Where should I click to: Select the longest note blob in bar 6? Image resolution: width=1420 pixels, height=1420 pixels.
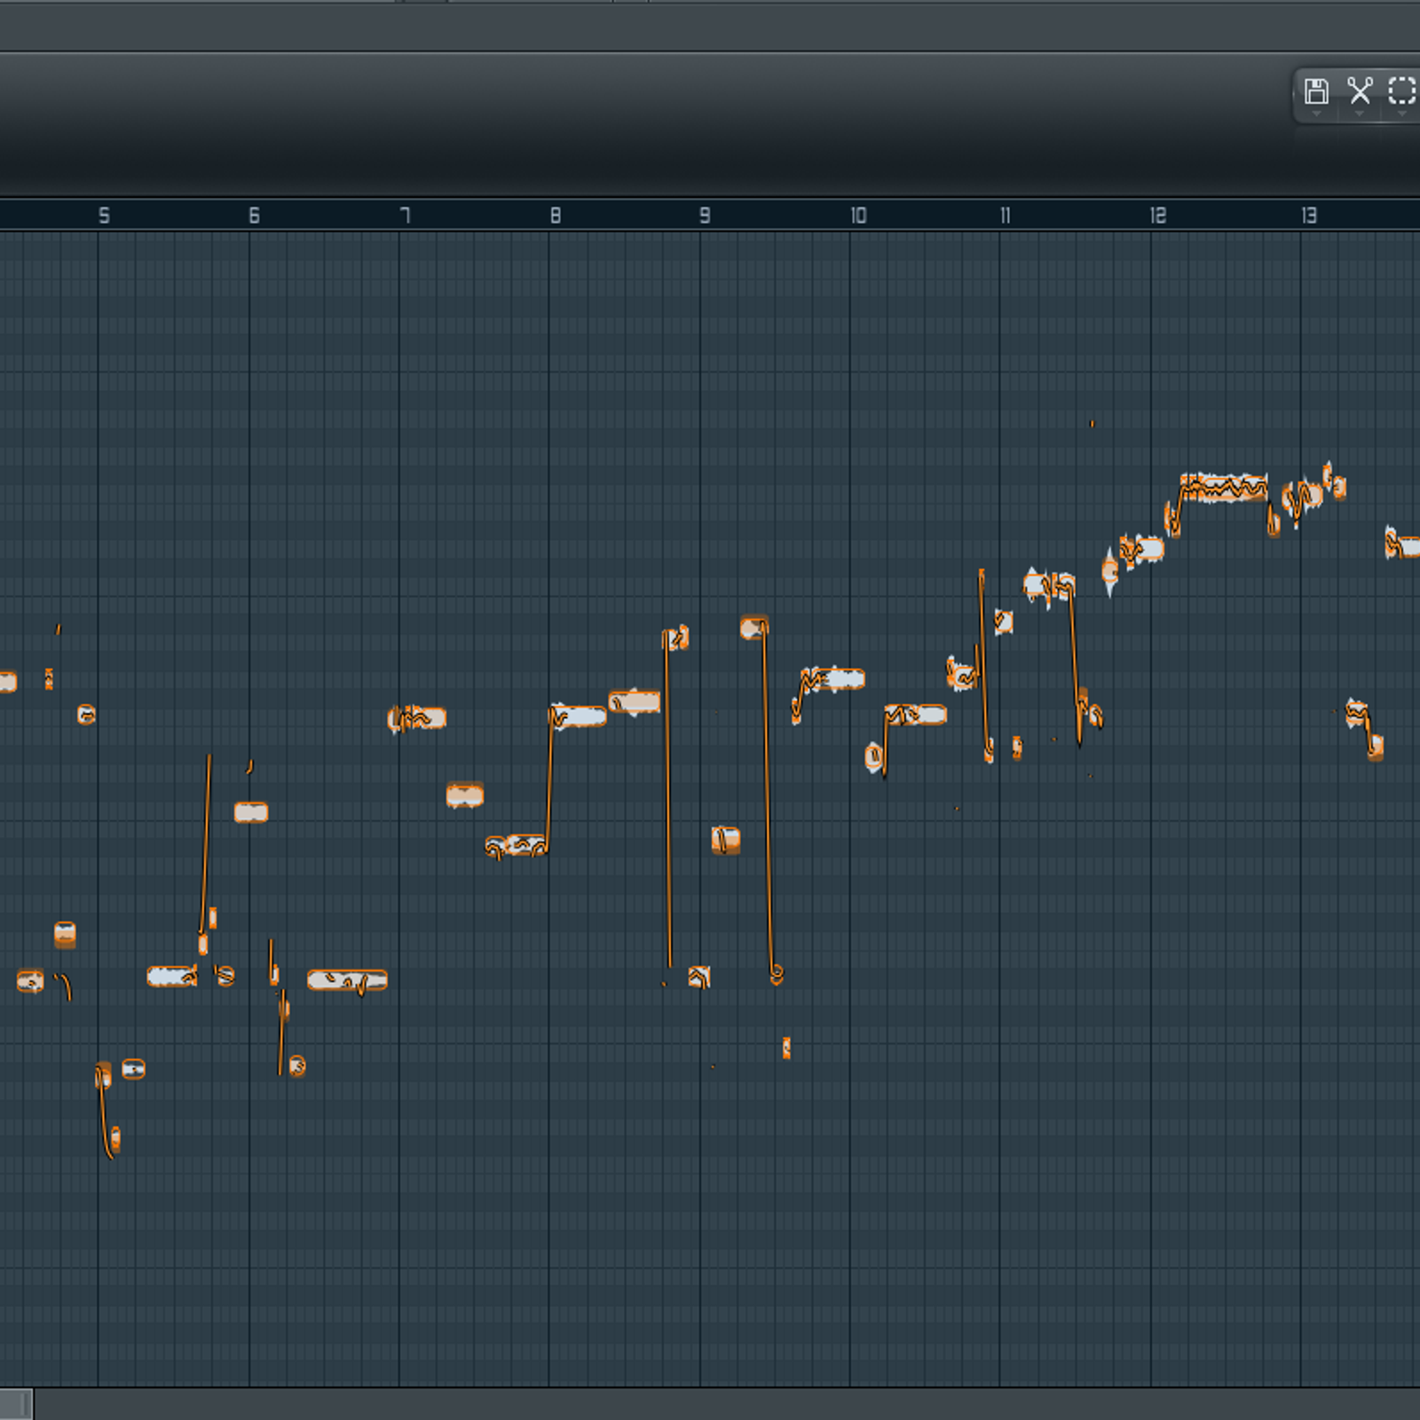pyautogui.click(x=347, y=980)
